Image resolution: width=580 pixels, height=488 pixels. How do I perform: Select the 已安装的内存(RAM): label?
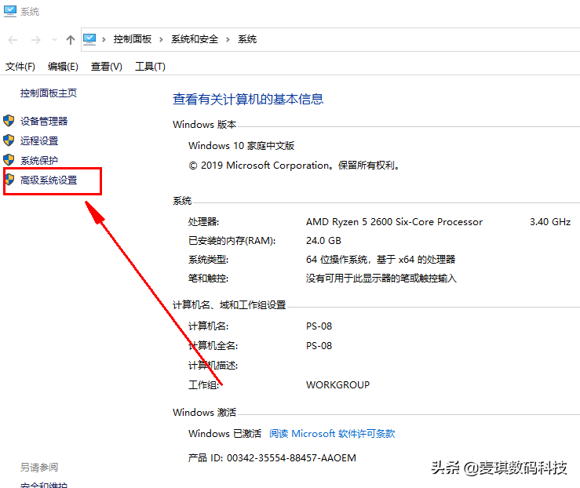pyautogui.click(x=232, y=241)
